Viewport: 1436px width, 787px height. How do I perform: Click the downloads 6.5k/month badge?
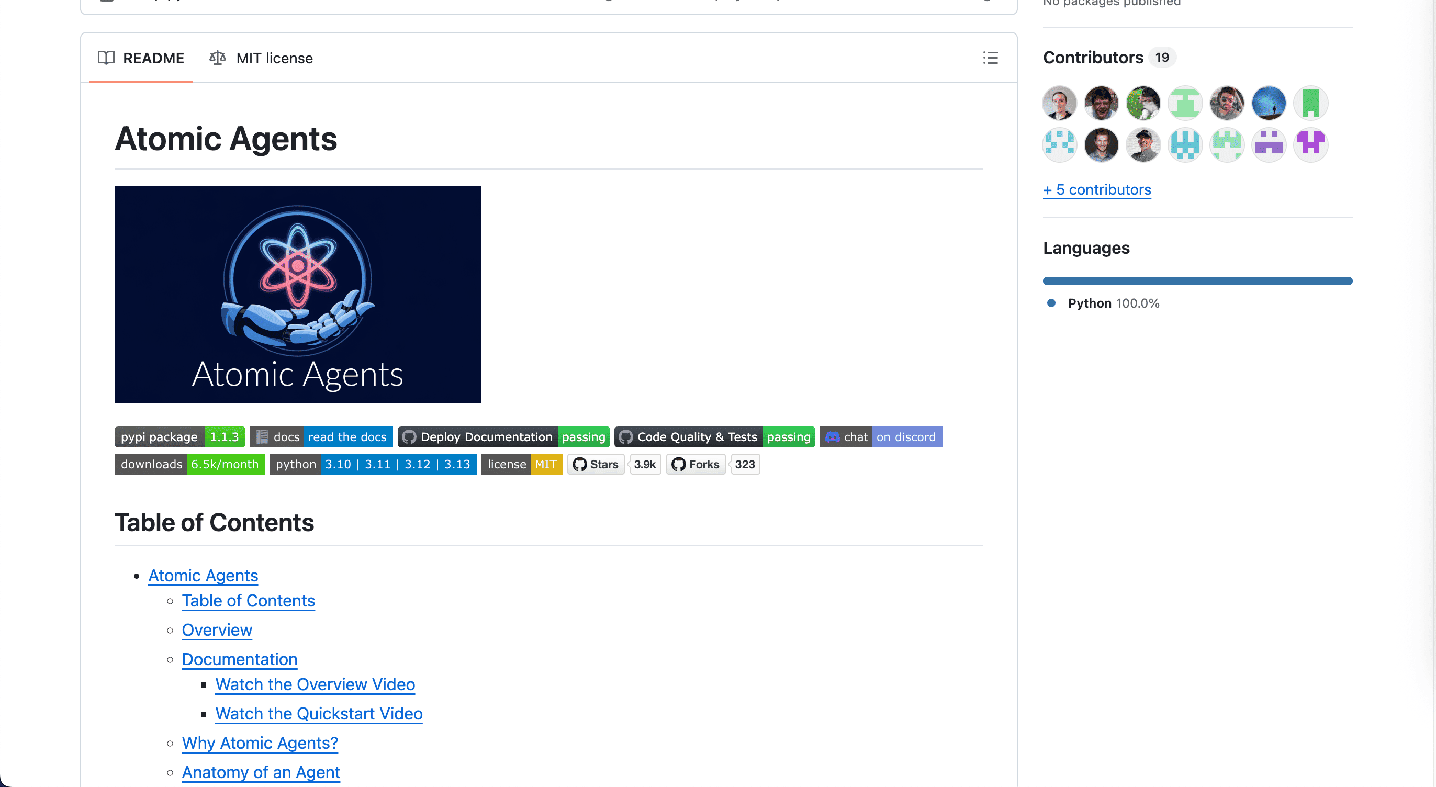tap(189, 464)
